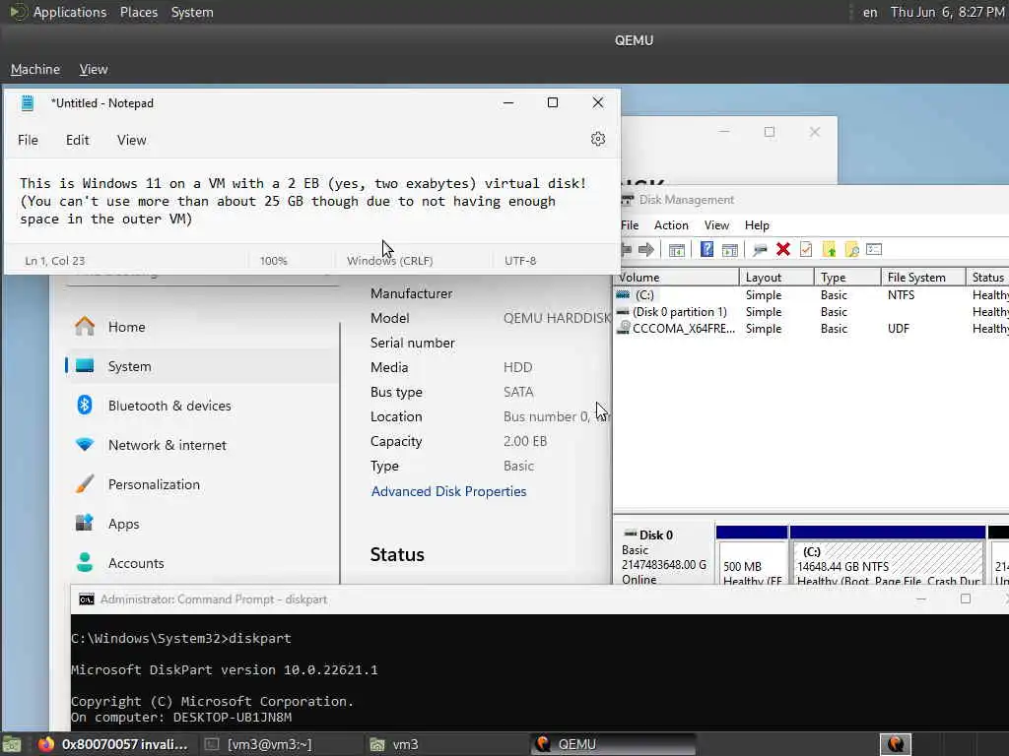This screenshot has height=756, width=1009.
Task: Open the blue Help icon in Disk Management
Action: click(x=706, y=249)
